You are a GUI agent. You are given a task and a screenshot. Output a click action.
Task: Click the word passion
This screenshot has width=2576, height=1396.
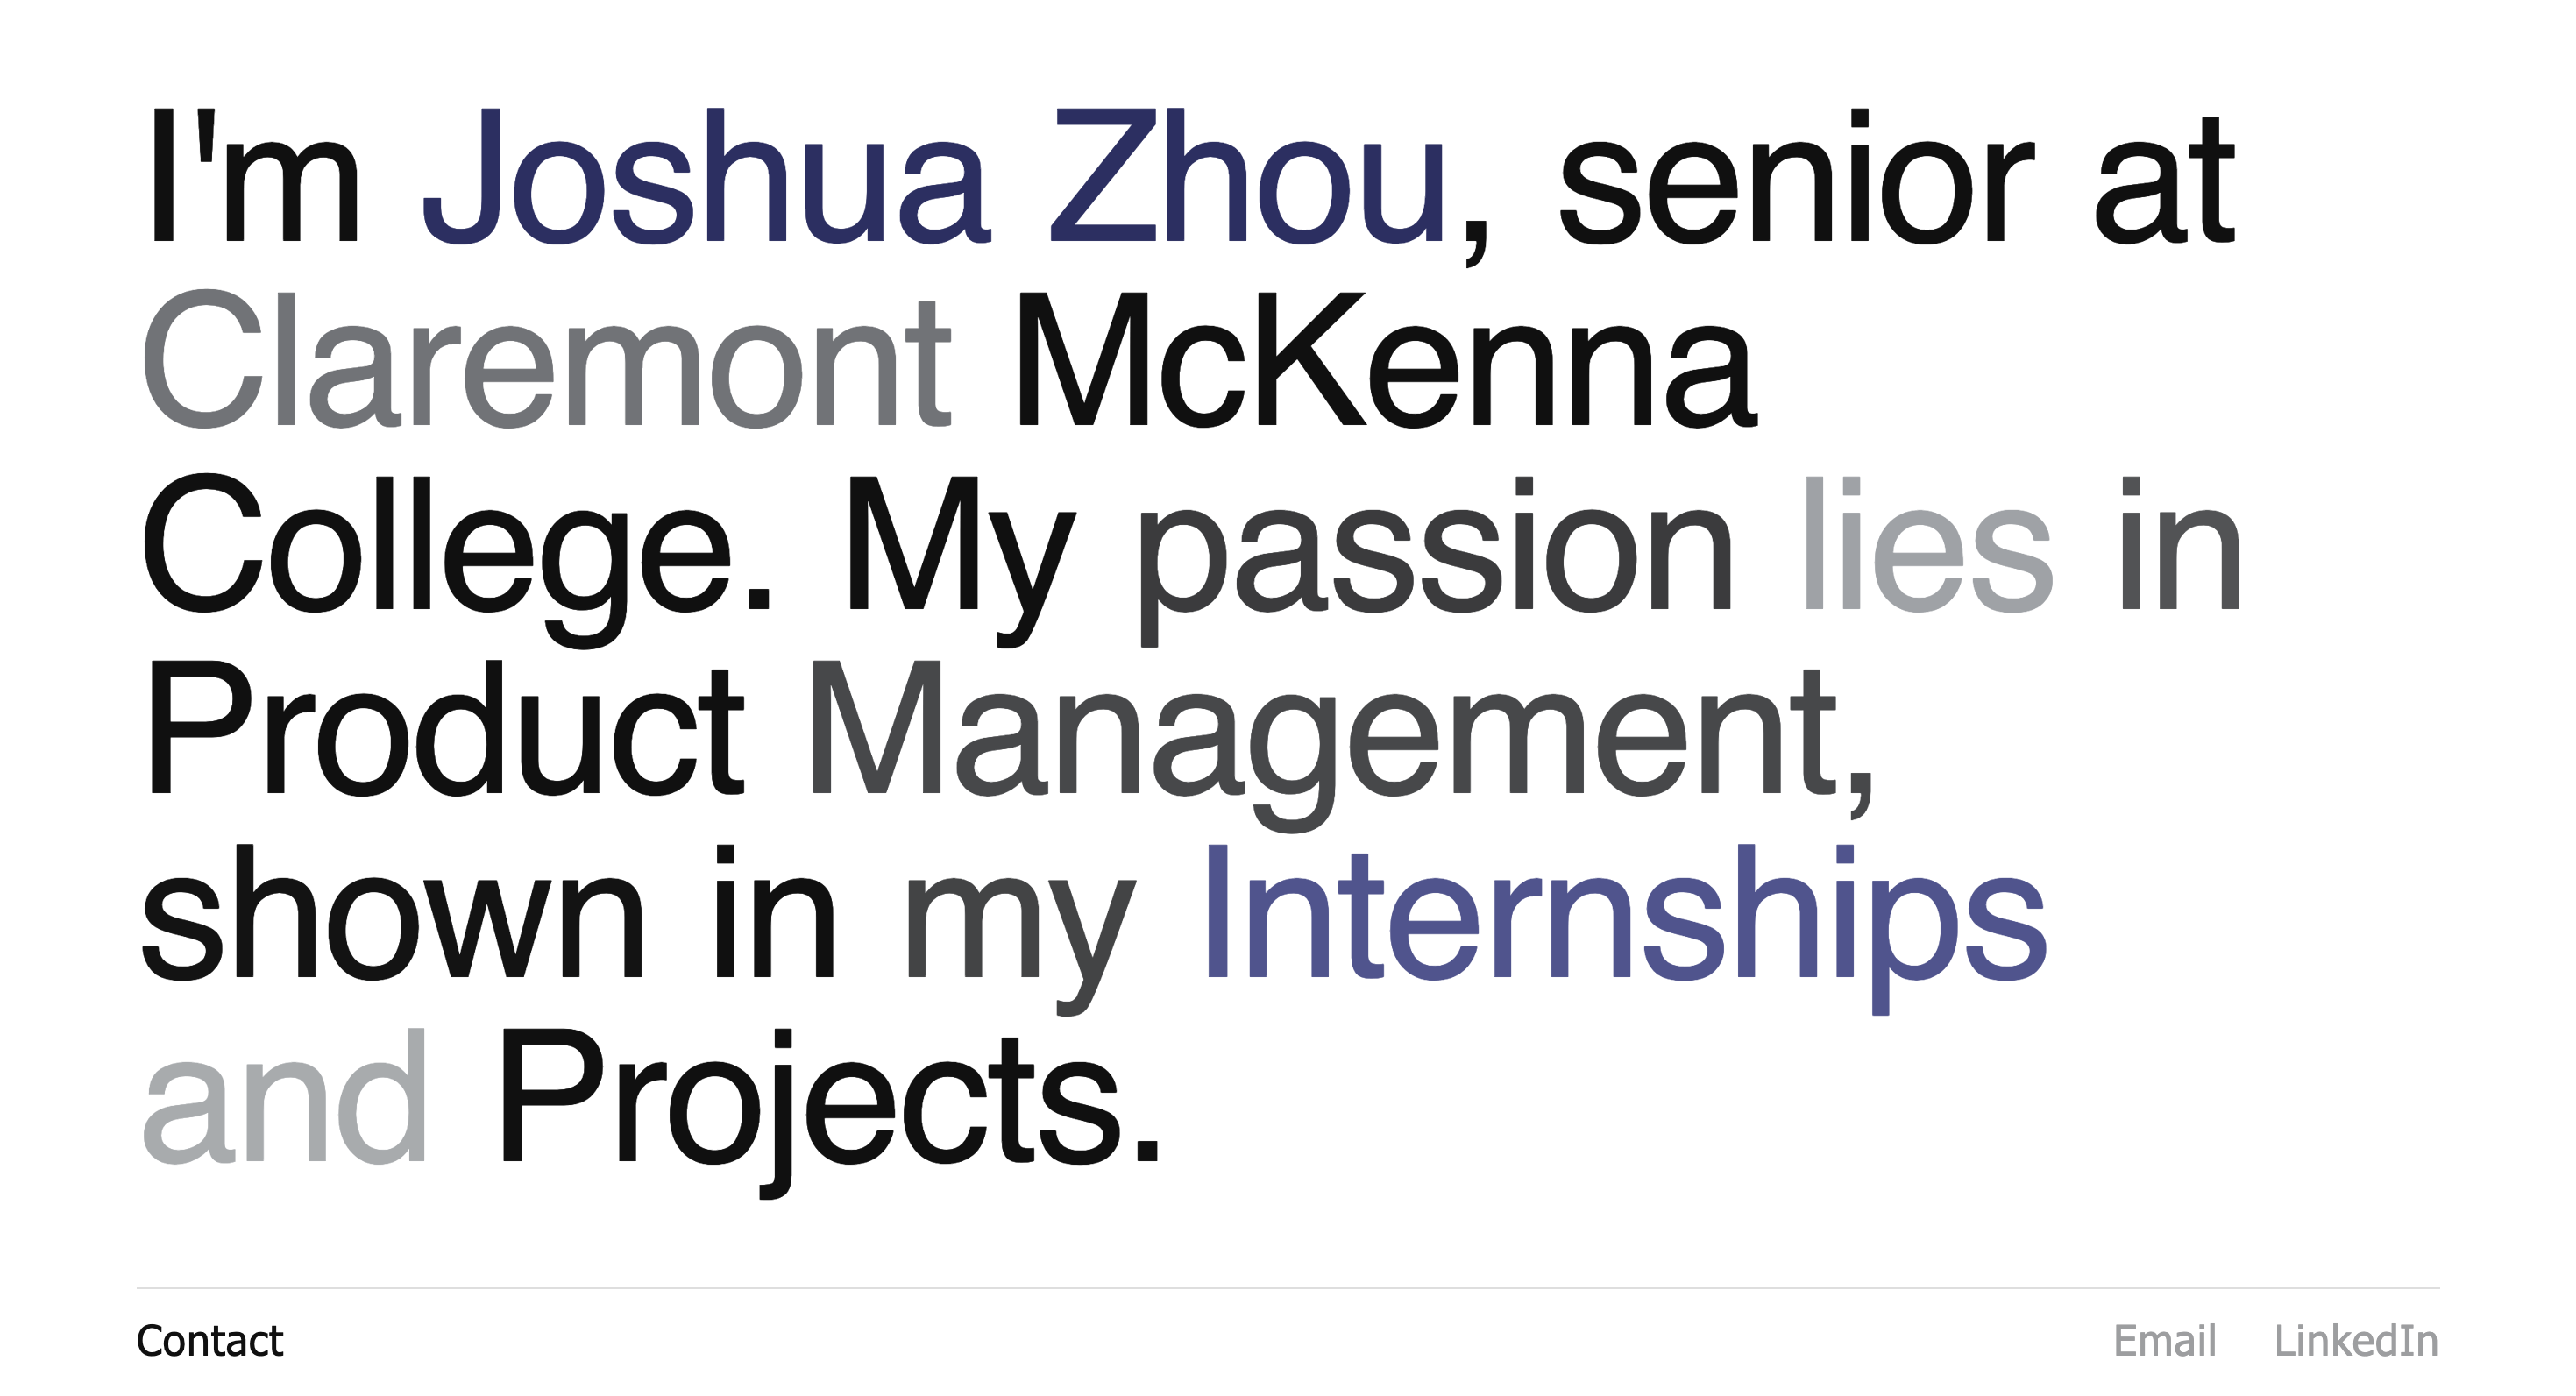pyautogui.click(x=1434, y=548)
